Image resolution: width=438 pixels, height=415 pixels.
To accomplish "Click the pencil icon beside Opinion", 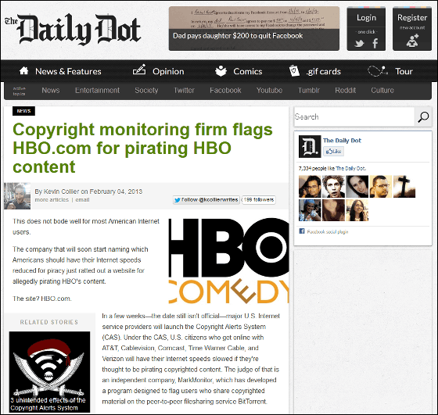I will coord(139,70).
